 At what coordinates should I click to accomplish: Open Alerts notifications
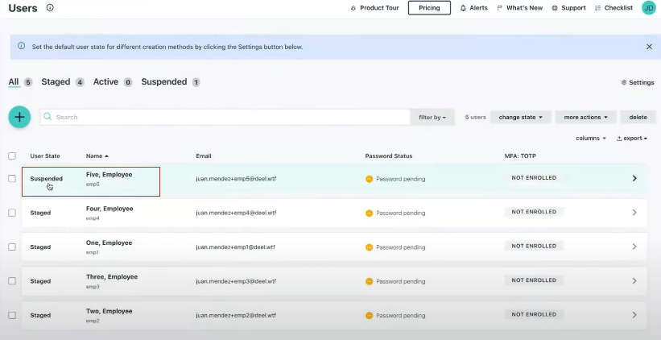[x=474, y=8]
